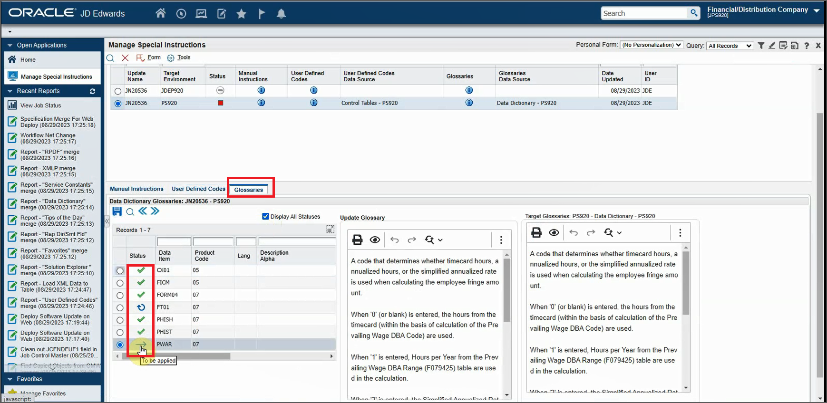This screenshot has height=403, width=827.
Task: Click the red Close X in form toolbar
Action: point(125,58)
